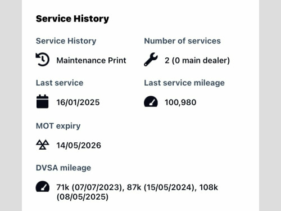Click the speedometer icon beside 100,980
The height and width of the screenshot is (211, 281).
click(x=151, y=101)
